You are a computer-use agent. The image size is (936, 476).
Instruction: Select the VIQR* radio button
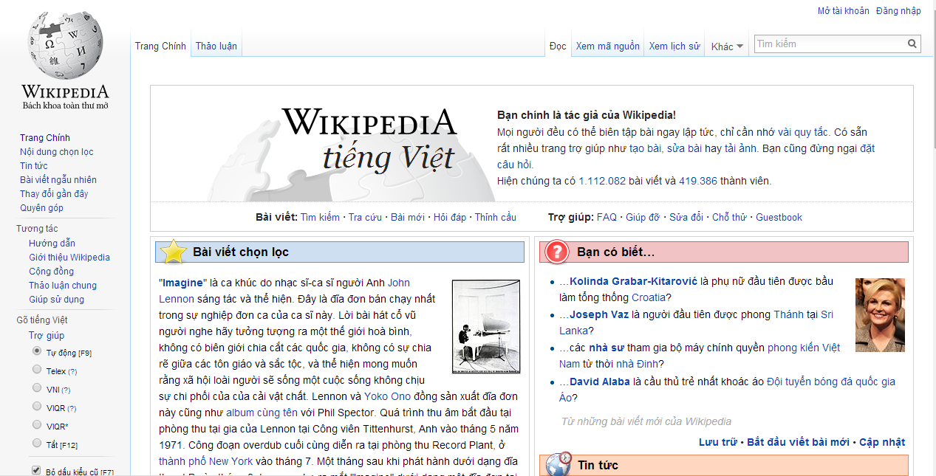37,425
